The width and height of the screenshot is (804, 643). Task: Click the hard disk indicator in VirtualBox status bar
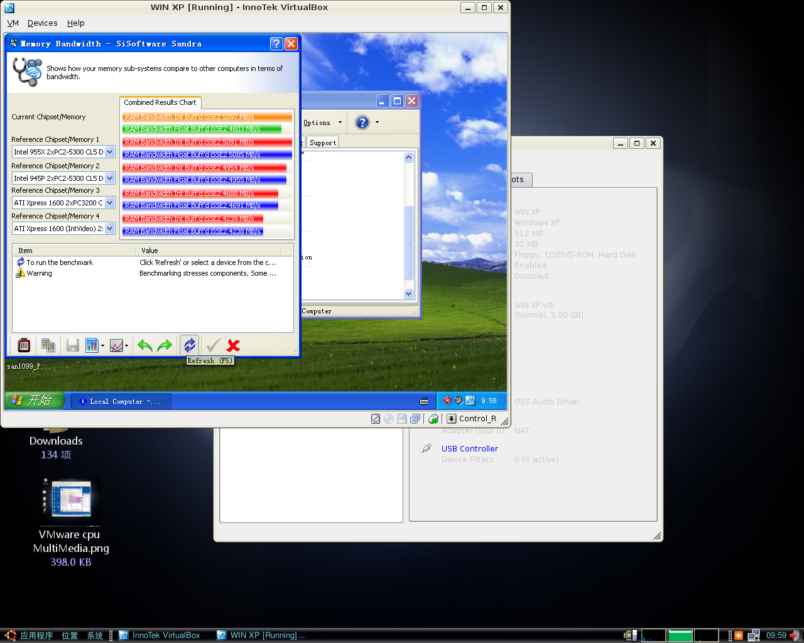376,419
